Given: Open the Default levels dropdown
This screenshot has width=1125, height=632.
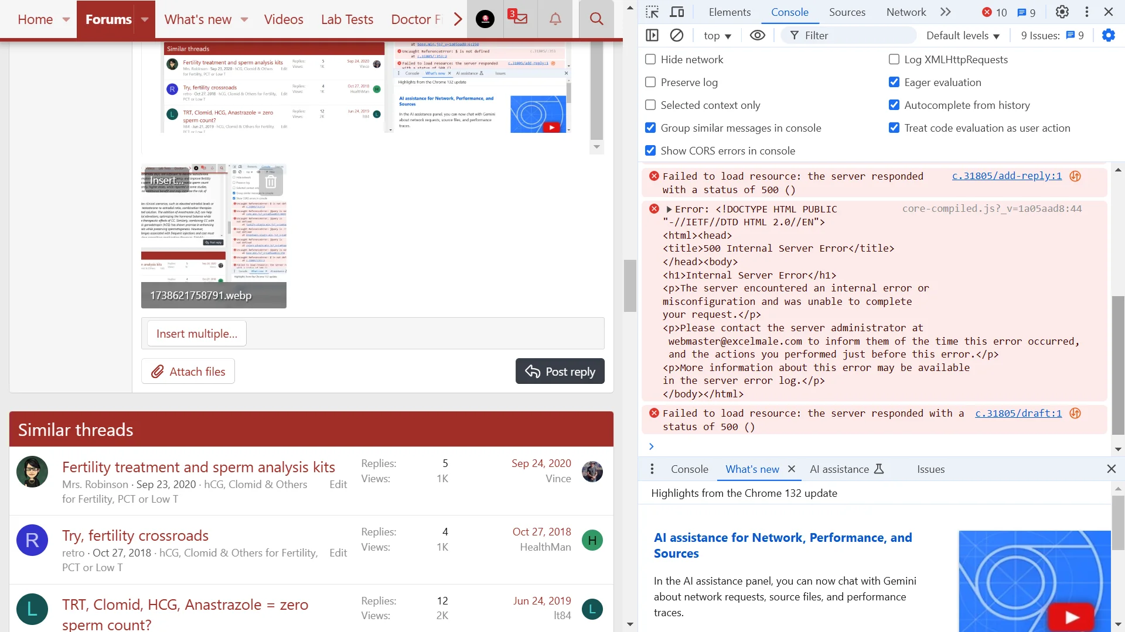Looking at the screenshot, I should tap(963, 36).
